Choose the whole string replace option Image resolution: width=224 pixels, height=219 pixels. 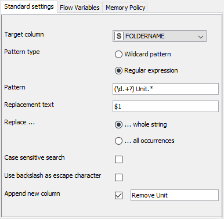click(118, 124)
